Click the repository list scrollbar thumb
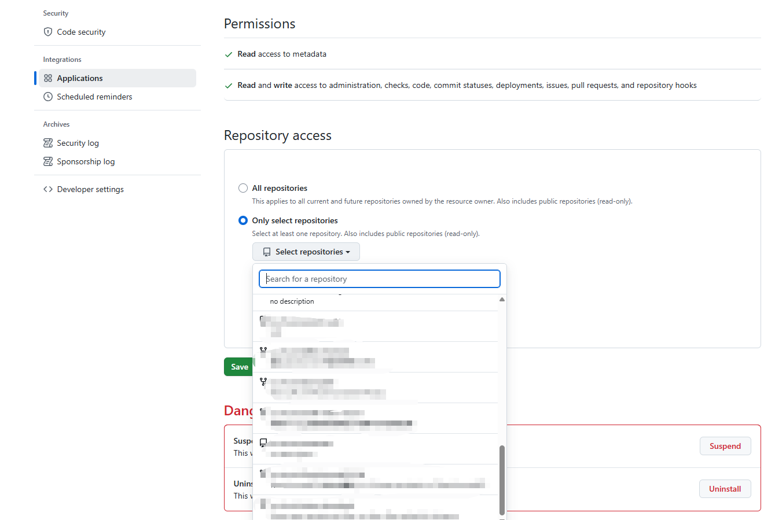The height and width of the screenshot is (520, 764). tap(502, 479)
